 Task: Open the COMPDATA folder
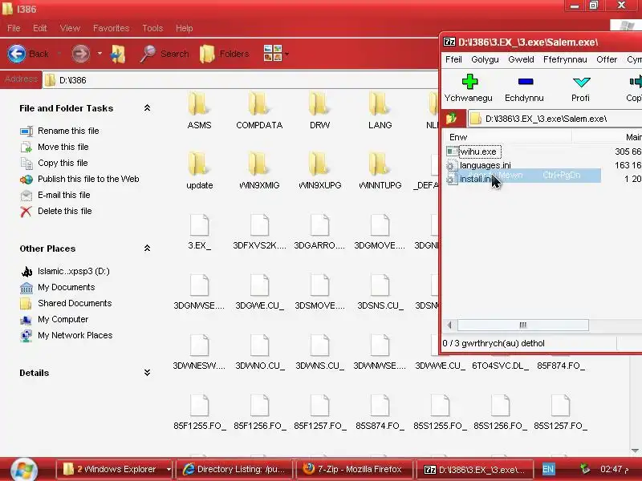[x=259, y=111]
